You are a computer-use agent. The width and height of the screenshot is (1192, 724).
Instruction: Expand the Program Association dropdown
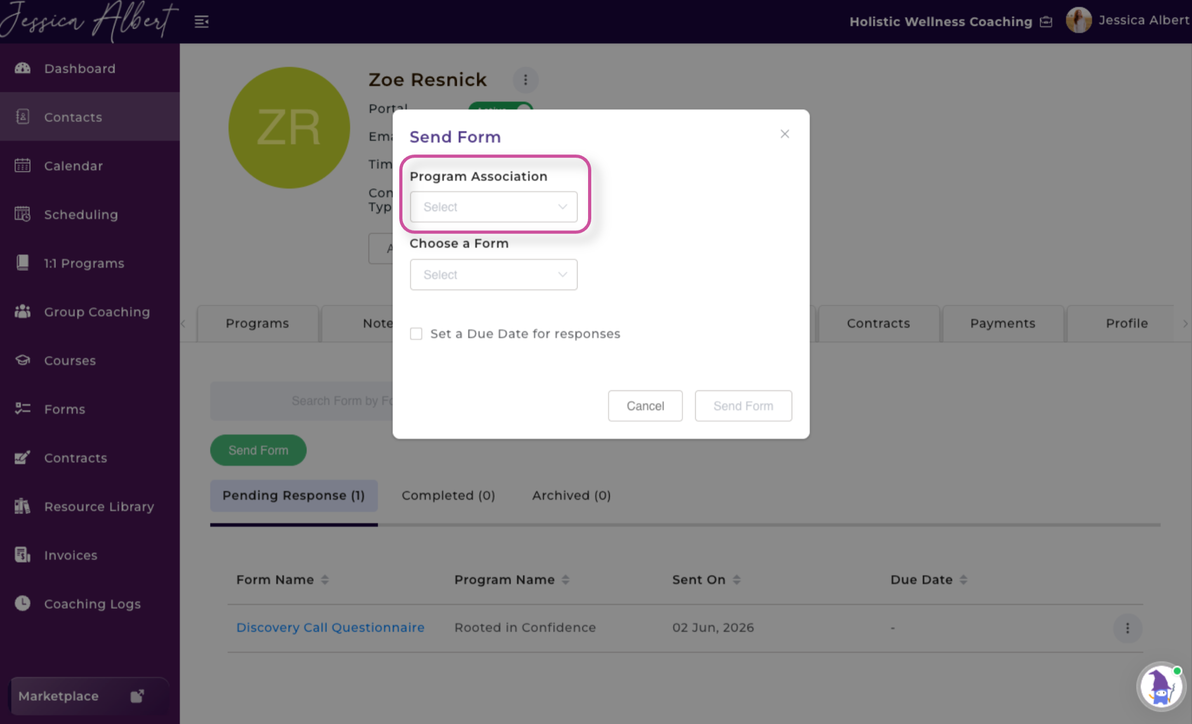(494, 207)
